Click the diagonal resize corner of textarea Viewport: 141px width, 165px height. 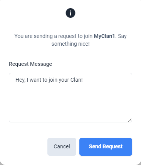130,120
